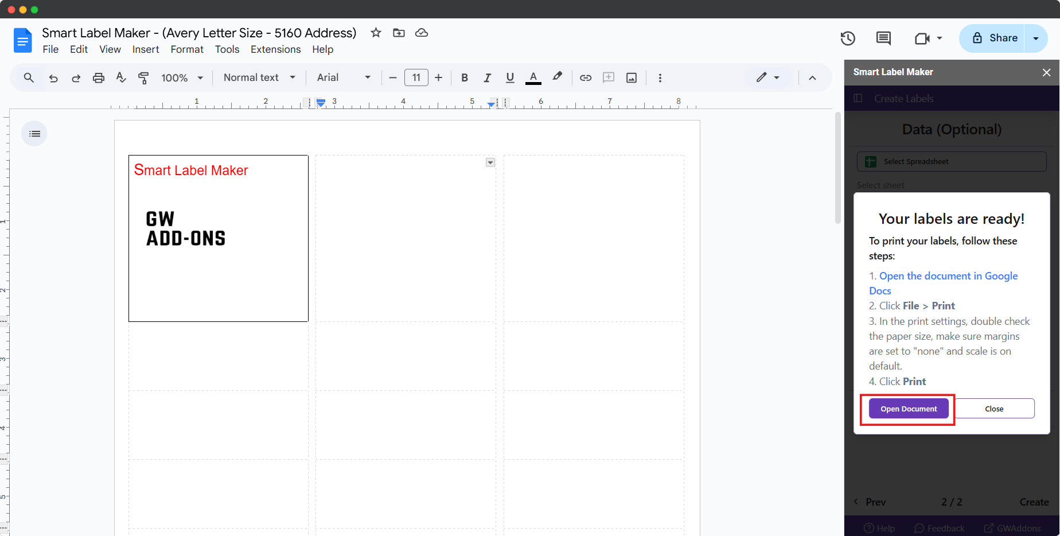Click the vertical document scrollbar
This screenshot has height=536, width=1060.
(x=838, y=168)
